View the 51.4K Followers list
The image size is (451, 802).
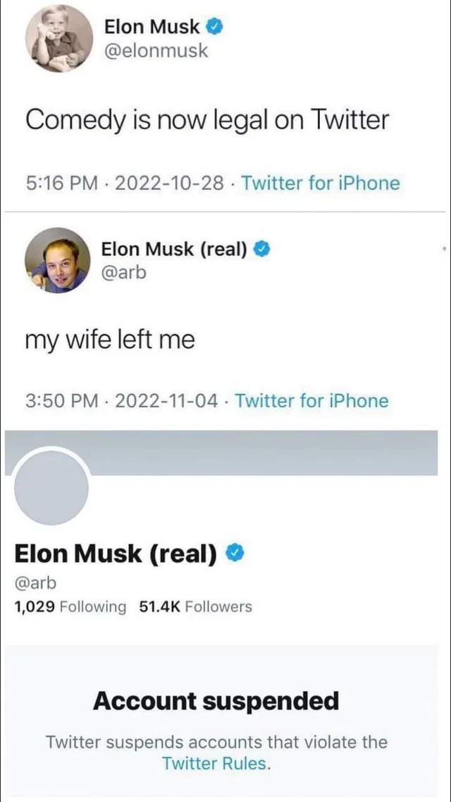(195, 606)
